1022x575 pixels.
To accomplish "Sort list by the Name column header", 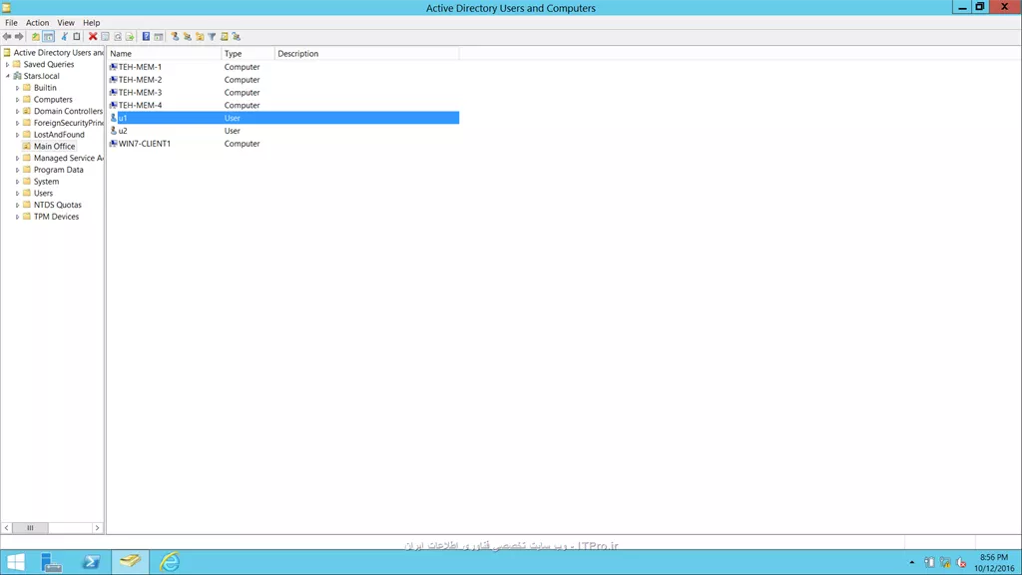I will tap(165, 54).
